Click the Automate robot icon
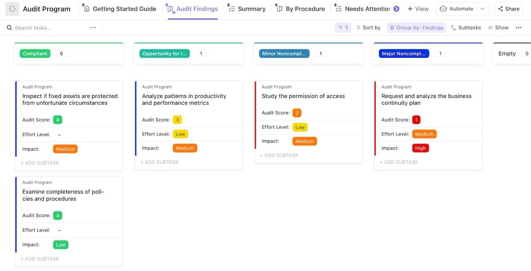 tap(443, 9)
